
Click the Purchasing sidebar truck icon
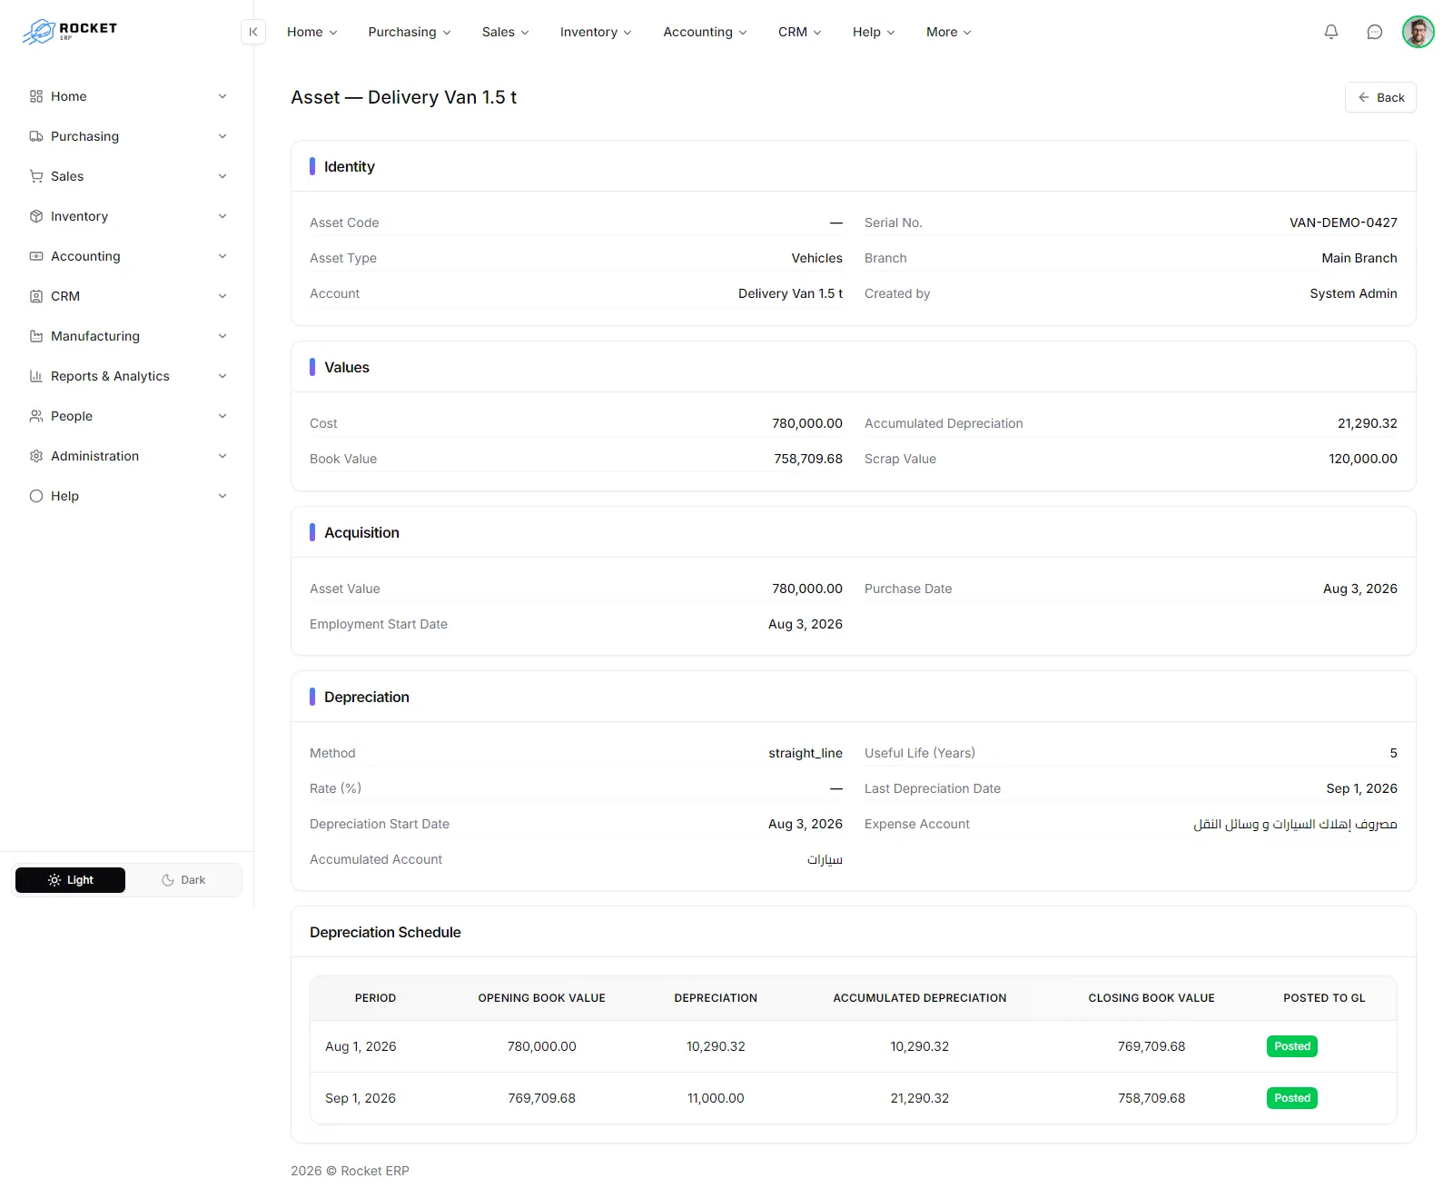pyautogui.click(x=36, y=136)
